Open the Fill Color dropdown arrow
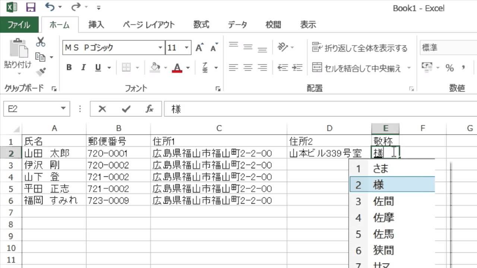 [x=165, y=68]
